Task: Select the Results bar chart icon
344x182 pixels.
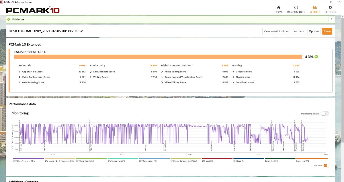Action: pos(314,7)
